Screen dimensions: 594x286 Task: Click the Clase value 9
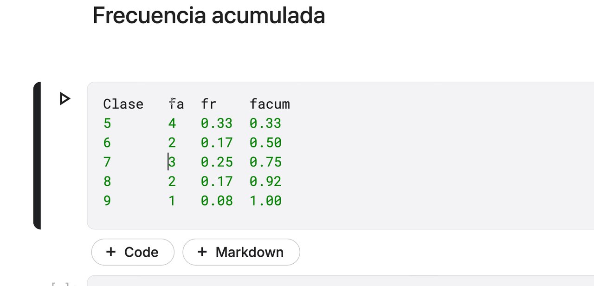107,201
